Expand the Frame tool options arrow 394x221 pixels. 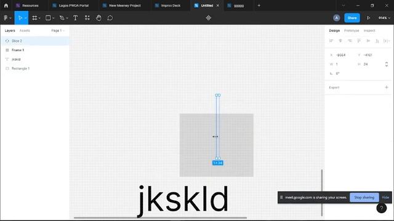click(39, 18)
